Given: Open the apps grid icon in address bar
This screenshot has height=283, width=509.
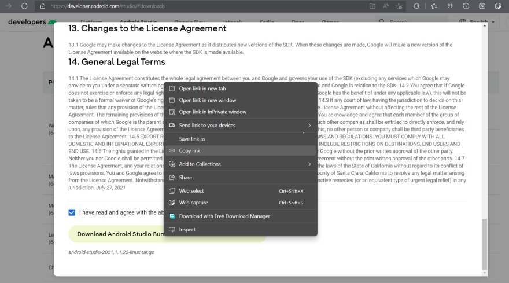Looking at the screenshot, I should (372, 6).
